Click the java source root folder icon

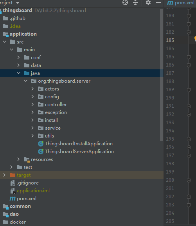(x=27, y=73)
